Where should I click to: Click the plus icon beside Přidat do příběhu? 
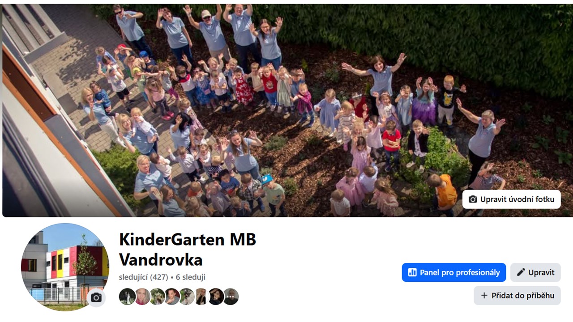pyautogui.click(x=484, y=296)
